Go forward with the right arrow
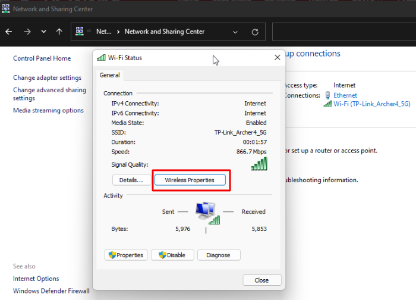The height and width of the screenshot is (300, 416). [x=27, y=32]
